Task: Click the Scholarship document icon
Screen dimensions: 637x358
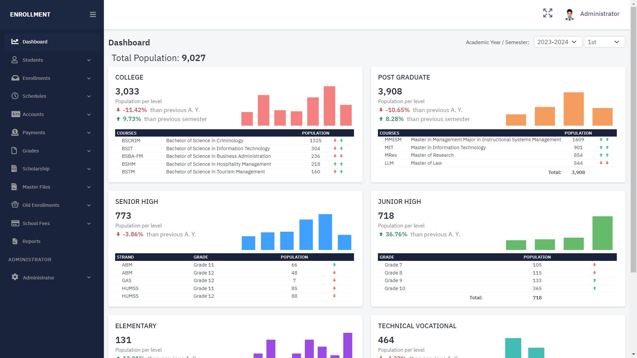Action: tap(14, 169)
